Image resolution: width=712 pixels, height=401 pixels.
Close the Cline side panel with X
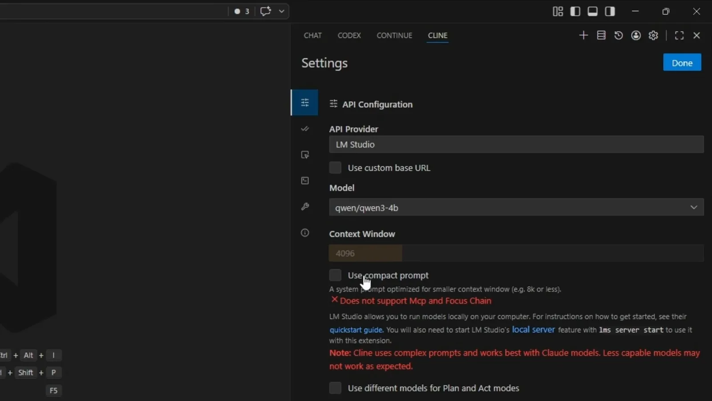tap(697, 35)
